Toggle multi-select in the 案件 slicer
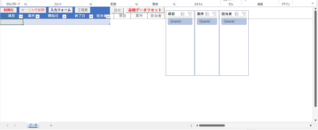 click(x=207, y=14)
